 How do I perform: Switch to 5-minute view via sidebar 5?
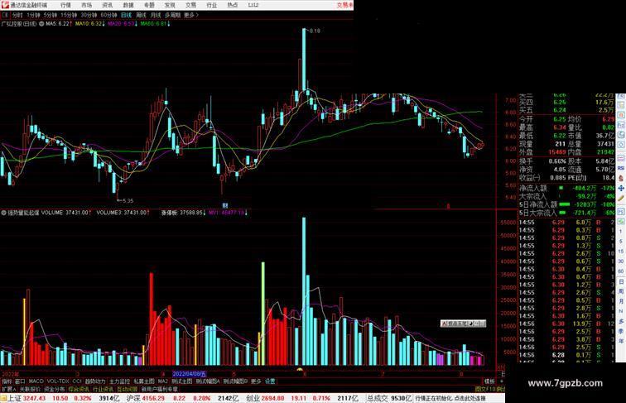[x=621, y=241]
